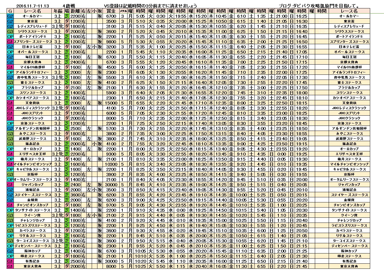
Task: Select the "小" column header
Action: click(x=94, y=11)
